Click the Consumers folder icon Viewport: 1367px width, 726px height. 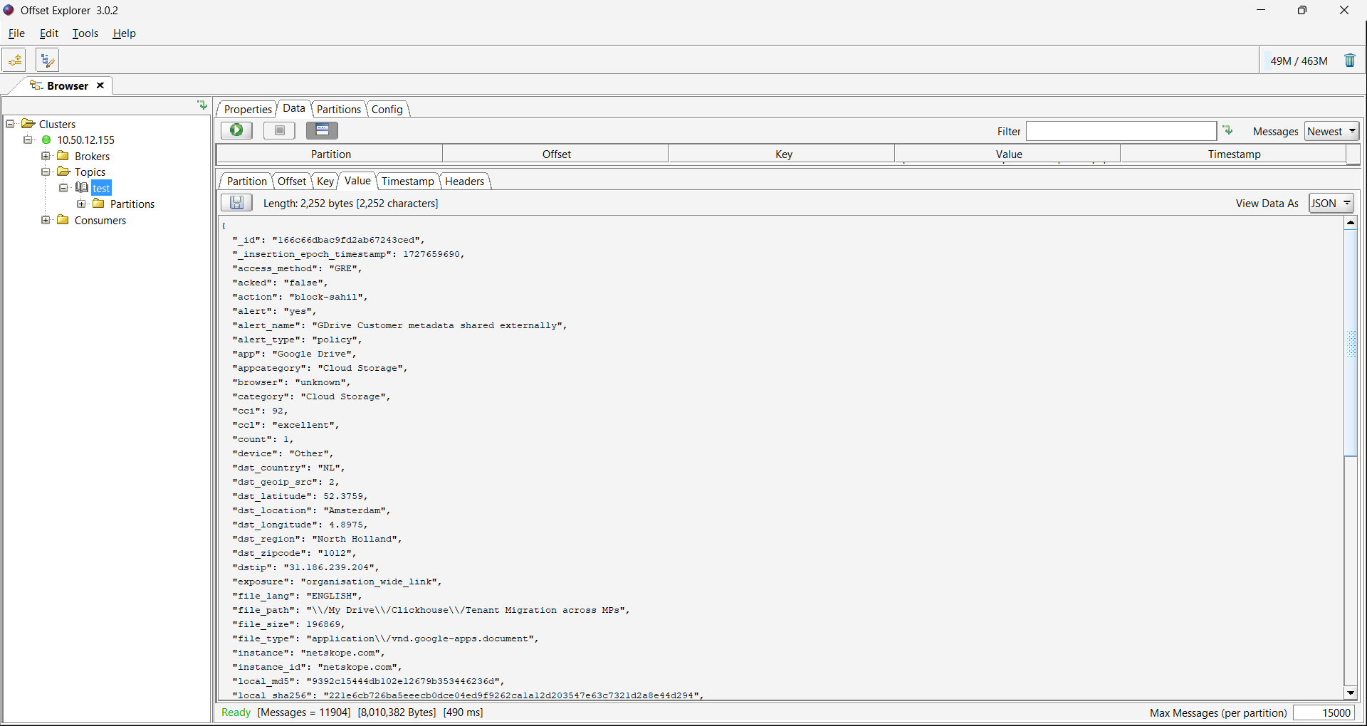63,220
